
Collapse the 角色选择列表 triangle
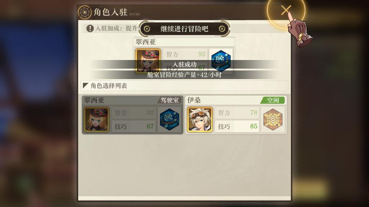tap(85, 86)
